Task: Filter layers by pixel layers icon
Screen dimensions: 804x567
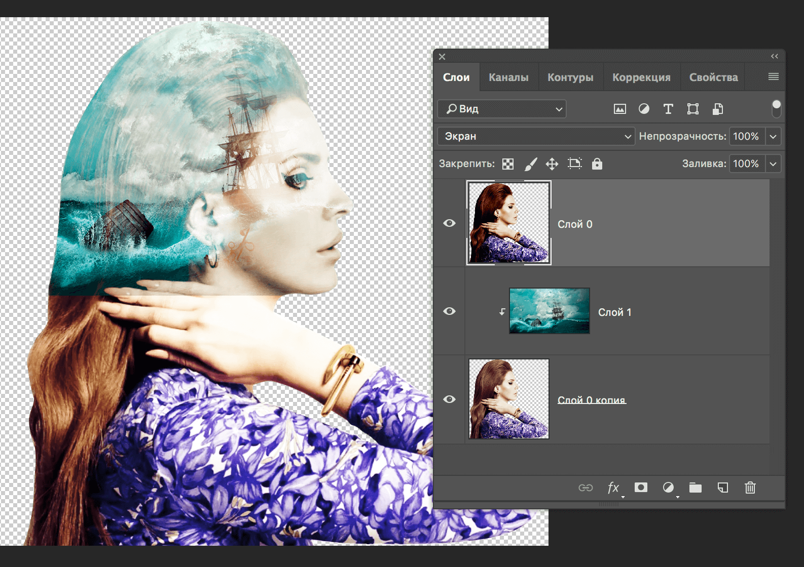Action: tap(619, 109)
